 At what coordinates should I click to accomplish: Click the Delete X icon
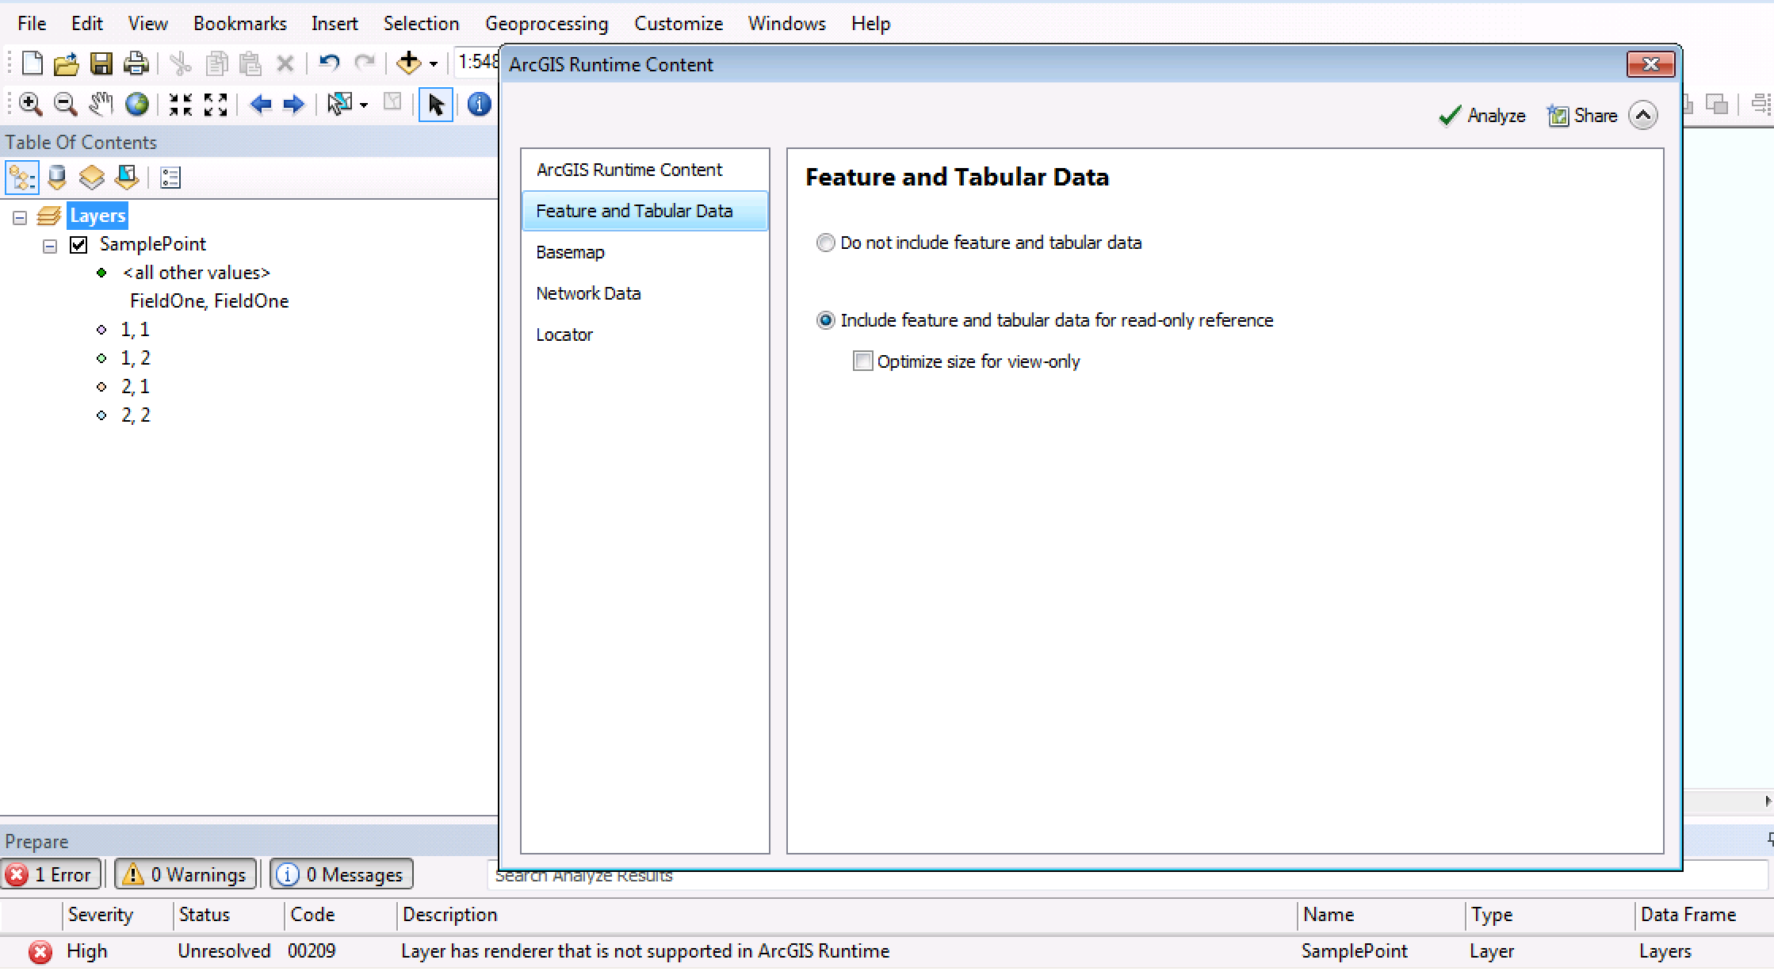pyautogui.click(x=285, y=63)
